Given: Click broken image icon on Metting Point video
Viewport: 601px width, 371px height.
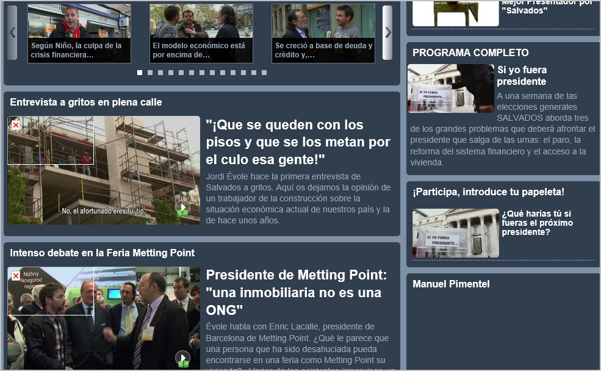Looking at the screenshot, I should click(x=16, y=276).
